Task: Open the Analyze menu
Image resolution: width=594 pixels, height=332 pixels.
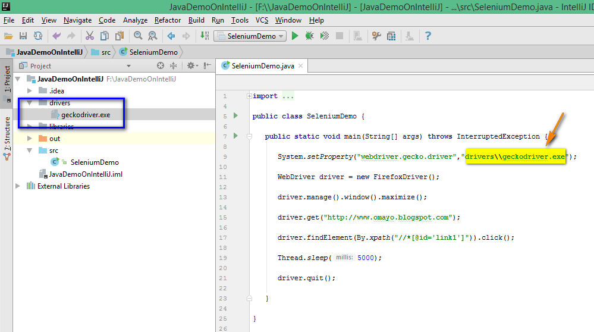Action: [135, 20]
